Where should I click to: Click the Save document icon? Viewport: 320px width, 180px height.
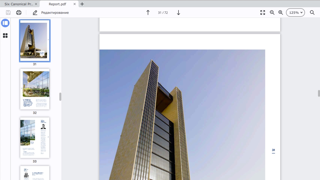click(x=8, y=12)
